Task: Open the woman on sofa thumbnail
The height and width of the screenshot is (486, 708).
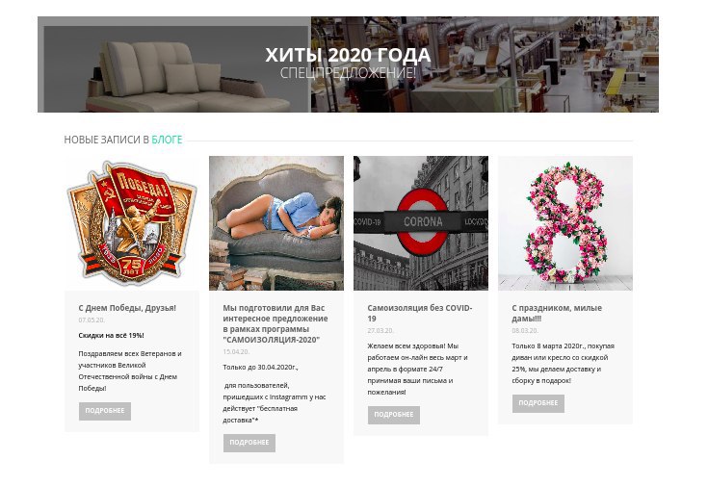Action: [276, 223]
